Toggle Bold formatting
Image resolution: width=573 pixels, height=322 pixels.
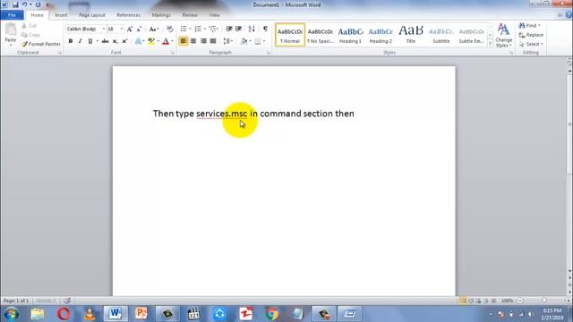pyautogui.click(x=71, y=41)
